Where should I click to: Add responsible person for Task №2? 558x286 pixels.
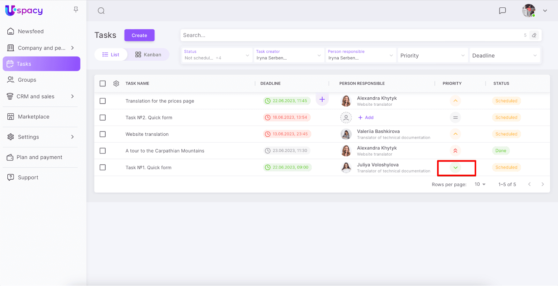coord(366,118)
